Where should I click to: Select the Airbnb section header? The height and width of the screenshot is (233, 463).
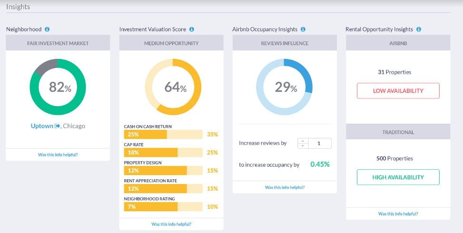click(398, 43)
